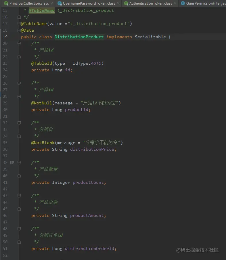This screenshot has height=260, width=226.
Task: Click UsernamePasswordToken class file icon
Action: coord(60,3)
